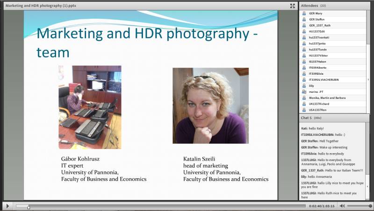Image resolution: width=374 pixels, height=211 pixels.
Task: Mute audio with the speaker icon
Action: tap(342, 206)
